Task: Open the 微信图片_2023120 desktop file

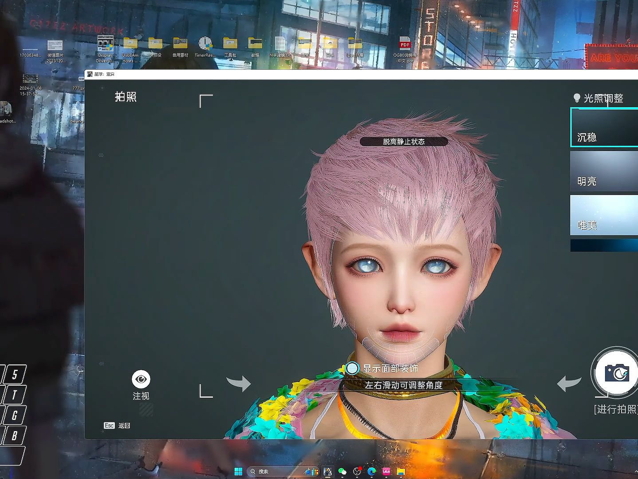Action: [x=55, y=51]
